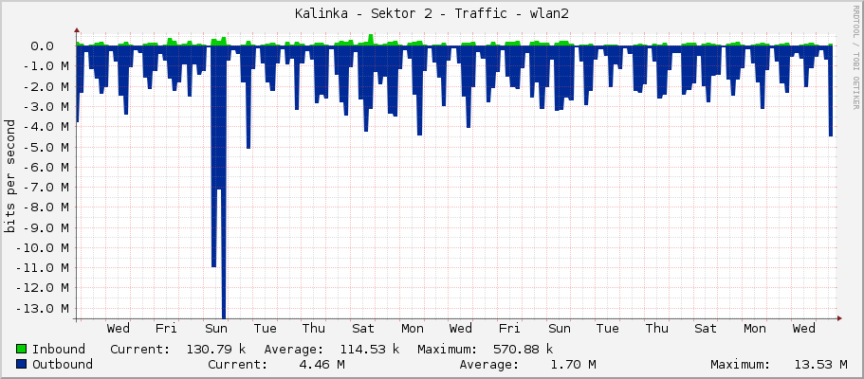864x379 pixels.
Task: Click the red arrow at x-axis end
Action: 839,317
